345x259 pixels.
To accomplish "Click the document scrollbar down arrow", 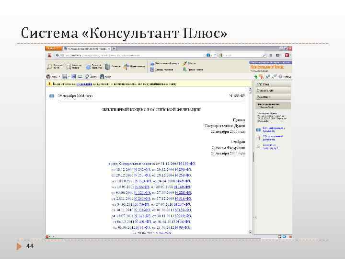I will click(250, 232).
